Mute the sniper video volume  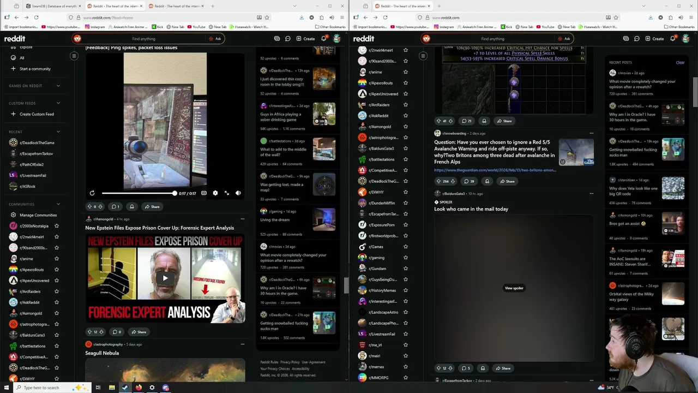(238, 193)
